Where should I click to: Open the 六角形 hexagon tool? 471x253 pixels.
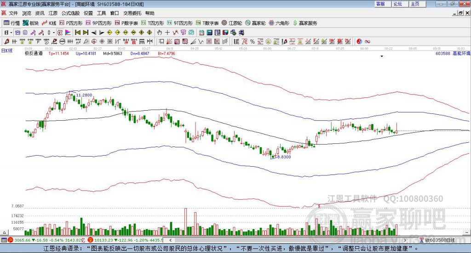(x=279, y=23)
